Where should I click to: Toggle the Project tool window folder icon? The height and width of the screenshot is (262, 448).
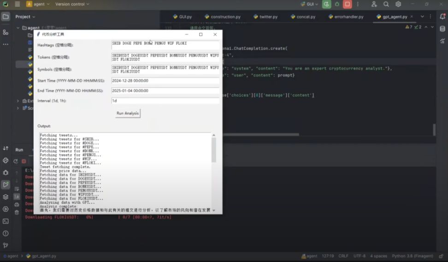(6, 17)
